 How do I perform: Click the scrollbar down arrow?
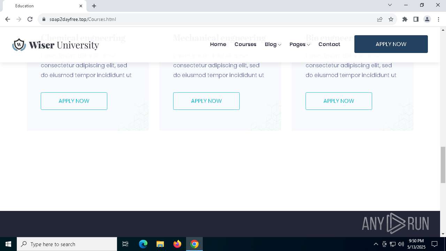pyautogui.click(x=443, y=234)
